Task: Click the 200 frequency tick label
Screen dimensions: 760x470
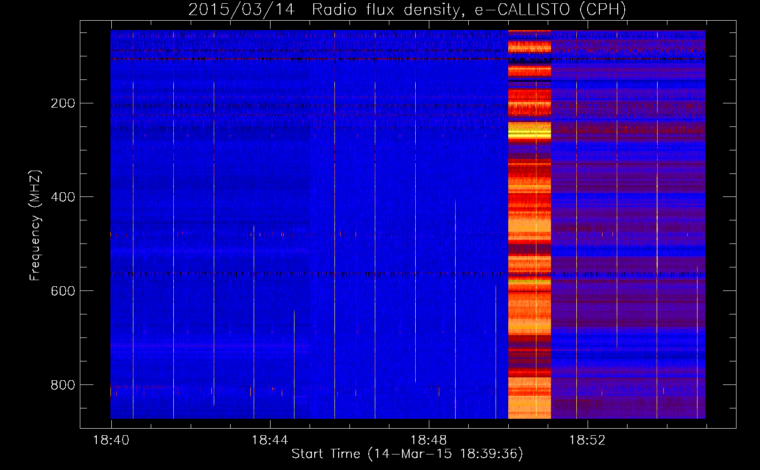Action: pos(63,103)
